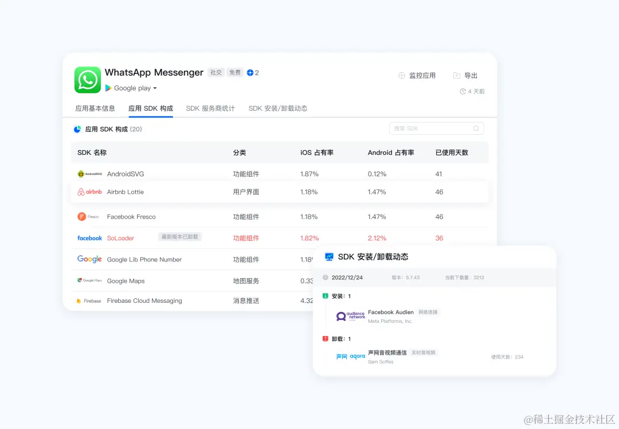The image size is (619, 429).
Task: Click the blue badge icon next to 2
Action: pyautogui.click(x=250, y=73)
